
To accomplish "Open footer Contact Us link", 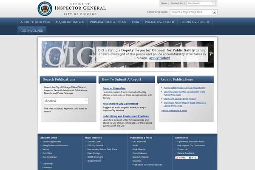I will click(182, 149).
